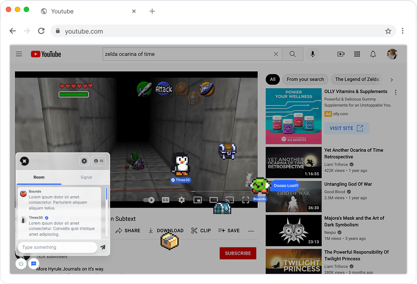This screenshot has width=417, height=284.
Task: Click the CLIP scissors button
Action: pos(201,230)
